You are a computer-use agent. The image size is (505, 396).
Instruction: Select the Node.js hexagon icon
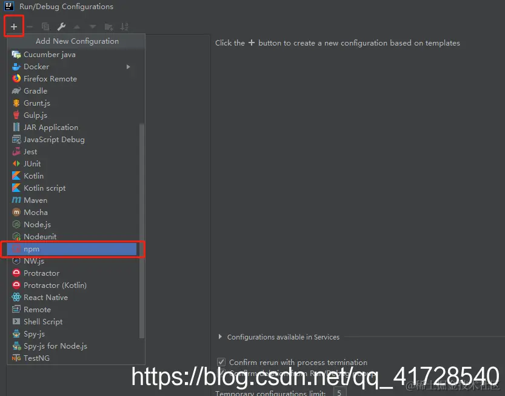pyautogui.click(x=16, y=224)
